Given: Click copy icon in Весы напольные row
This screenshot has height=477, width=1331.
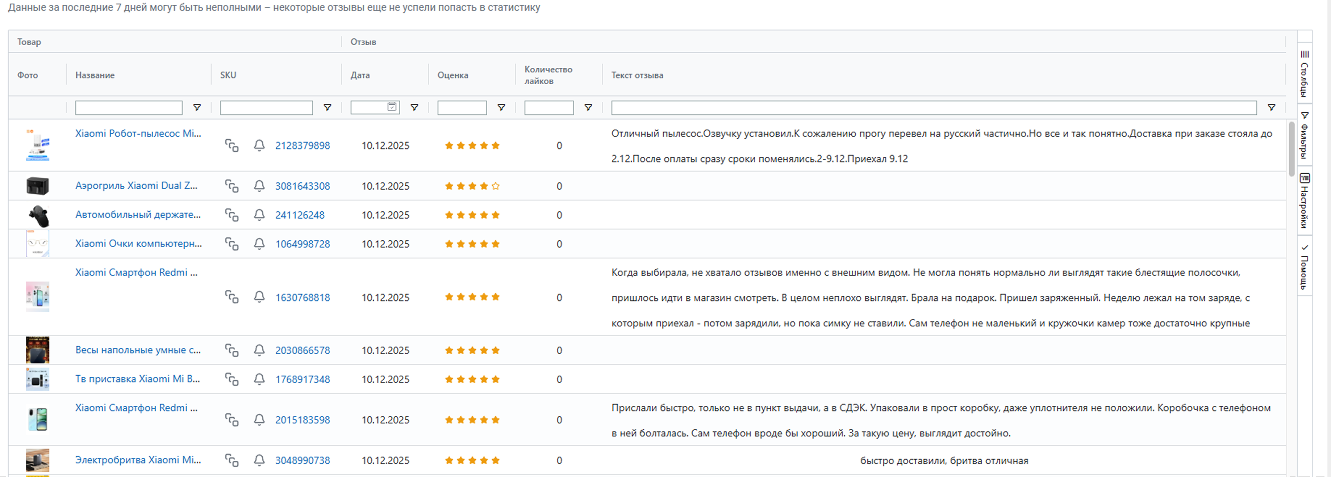Looking at the screenshot, I should pos(231,351).
